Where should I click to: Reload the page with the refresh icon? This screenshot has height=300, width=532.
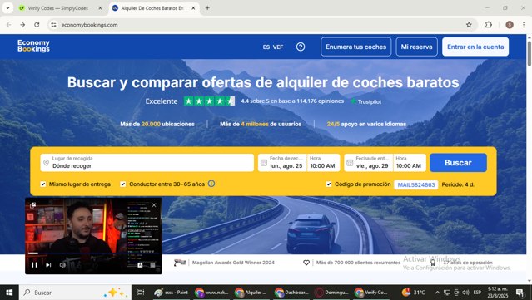point(37,25)
